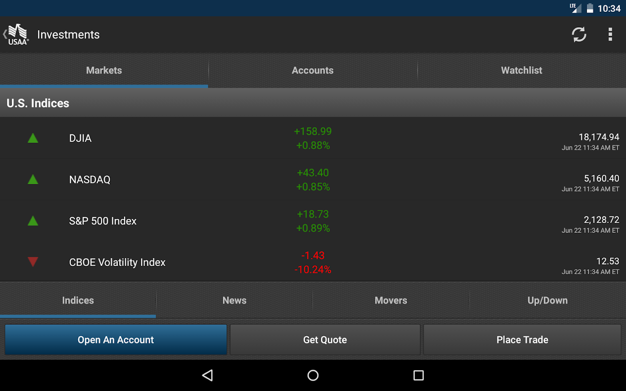Screen dimensions: 626x391
Task: Select the Indices sub-tab
Action: (x=78, y=300)
